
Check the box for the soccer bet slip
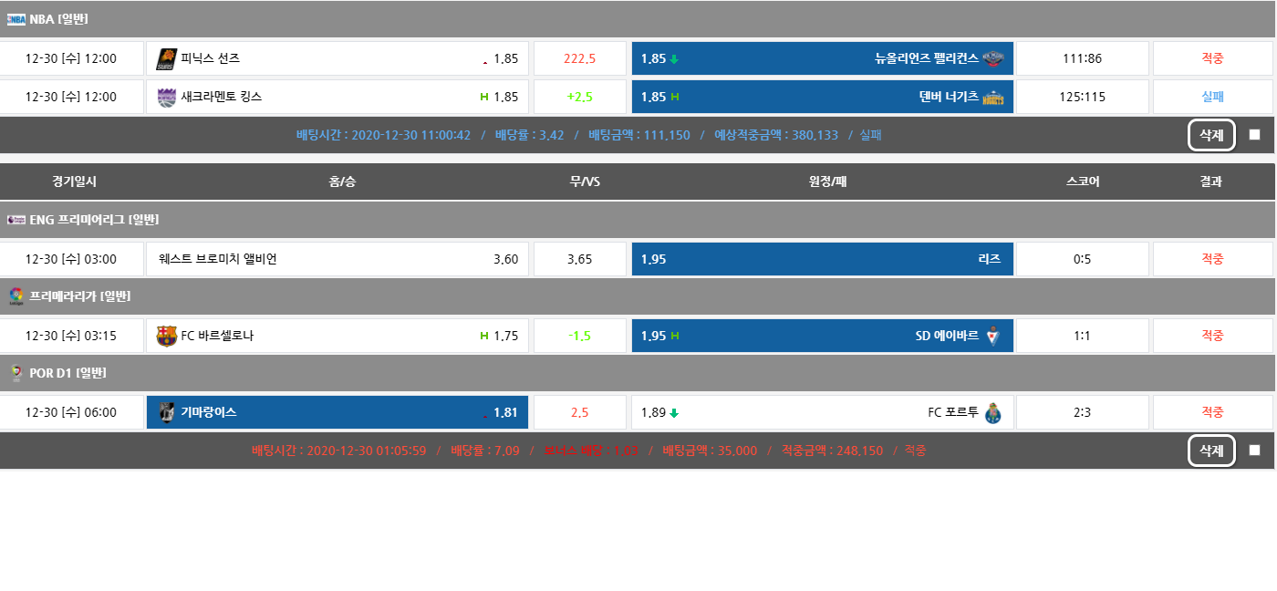pos(1254,451)
